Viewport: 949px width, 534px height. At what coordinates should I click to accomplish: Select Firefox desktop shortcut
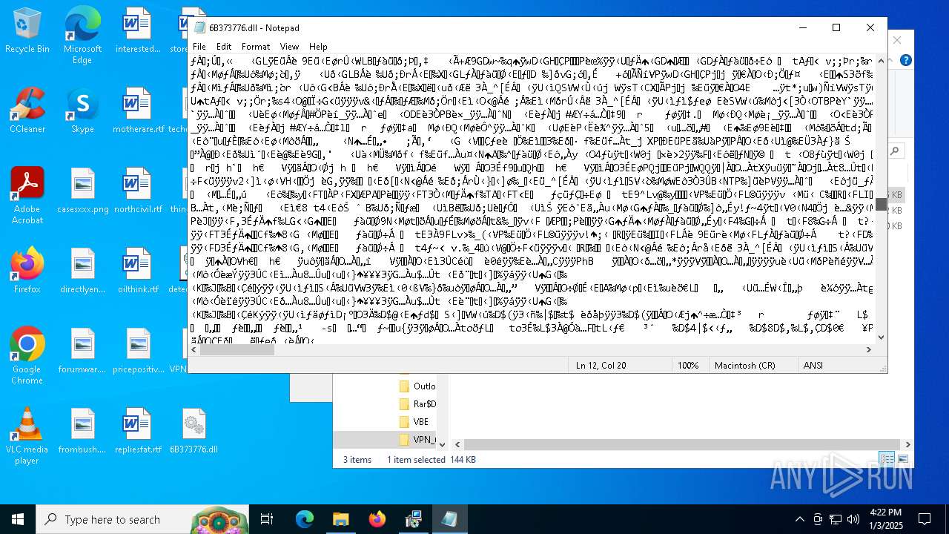point(27,271)
